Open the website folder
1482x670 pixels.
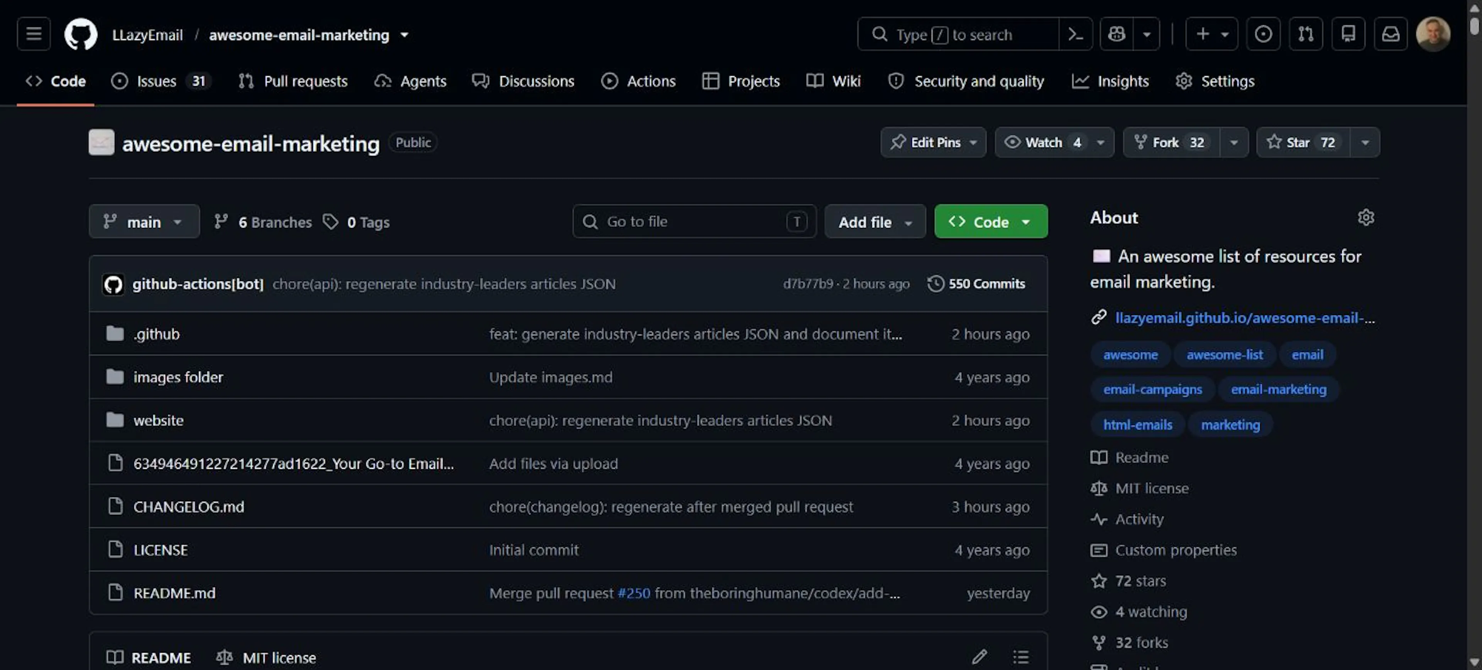pos(158,420)
